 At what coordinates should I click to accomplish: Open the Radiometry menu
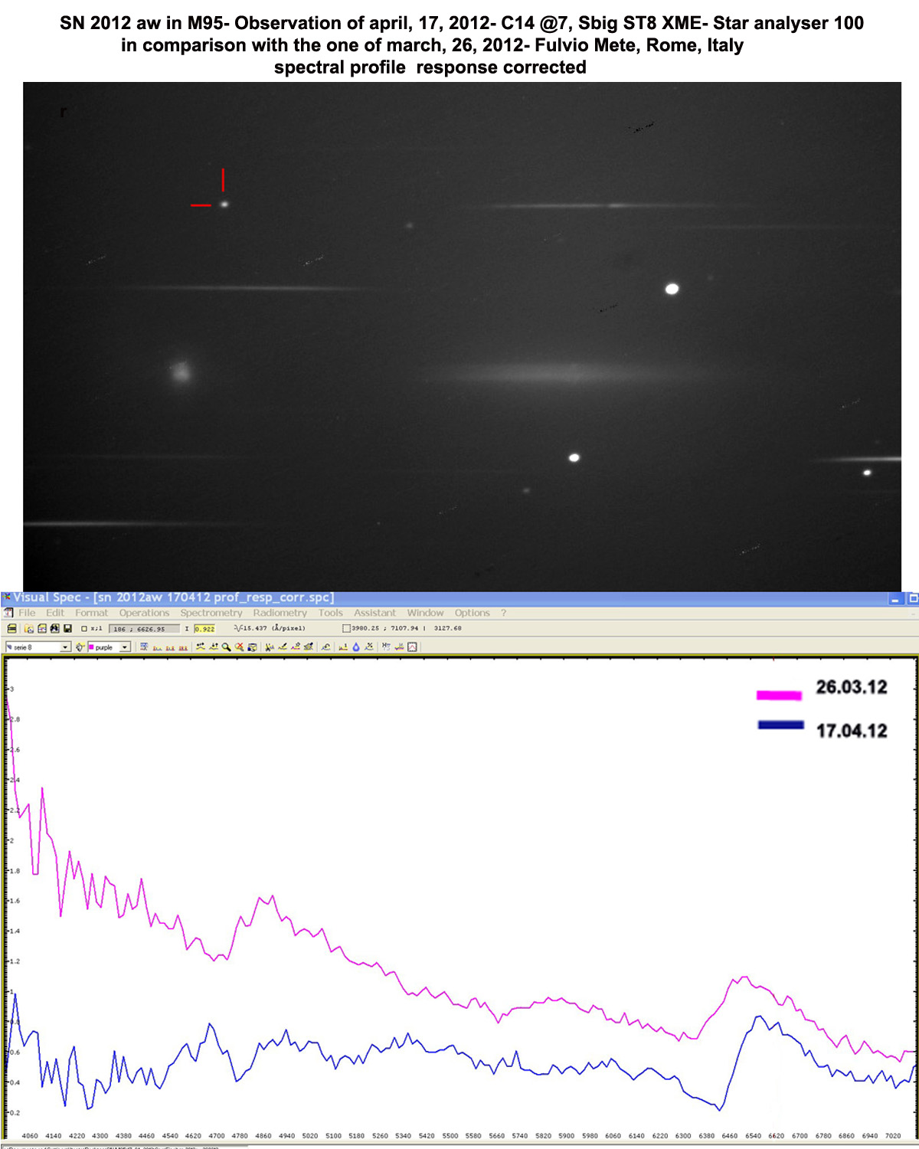point(280,613)
